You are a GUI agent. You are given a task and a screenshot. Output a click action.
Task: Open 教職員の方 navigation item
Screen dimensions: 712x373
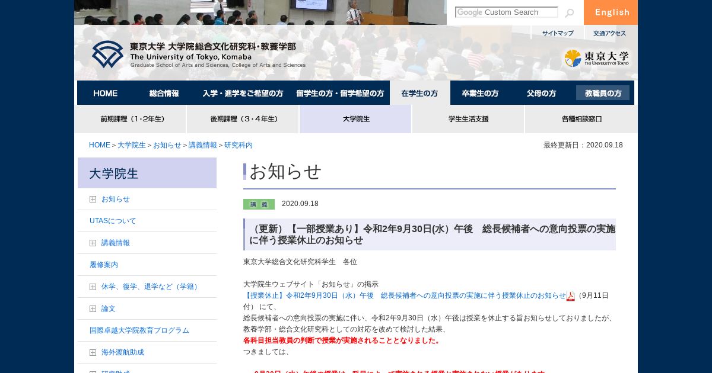pyautogui.click(x=603, y=93)
